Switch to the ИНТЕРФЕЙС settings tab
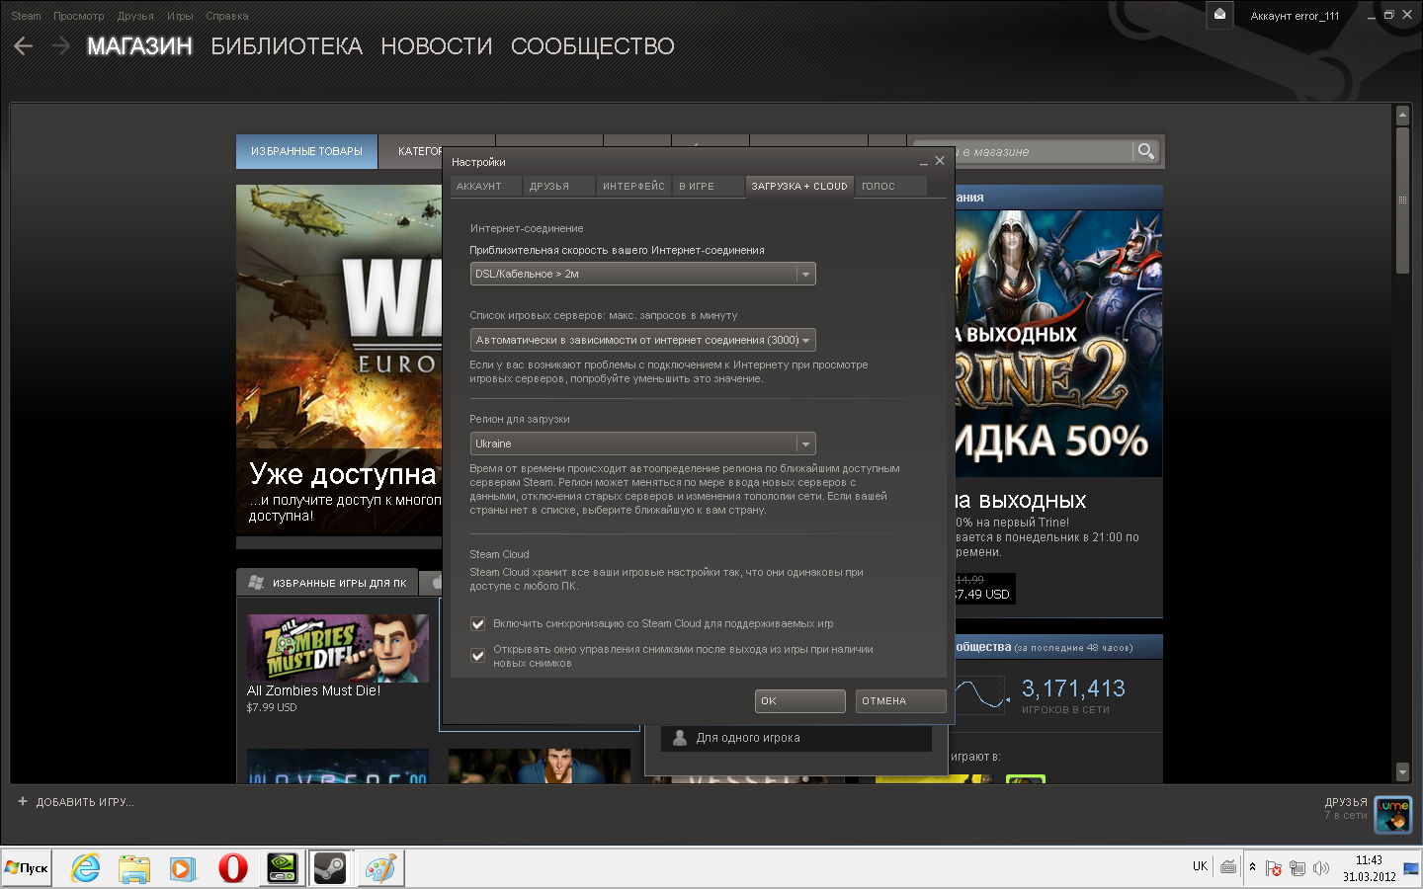The image size is (1423, 889). coord(633,186)
